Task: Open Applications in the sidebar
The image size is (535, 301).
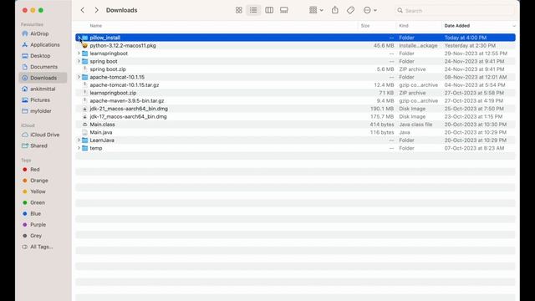Action: click(43, 44)
